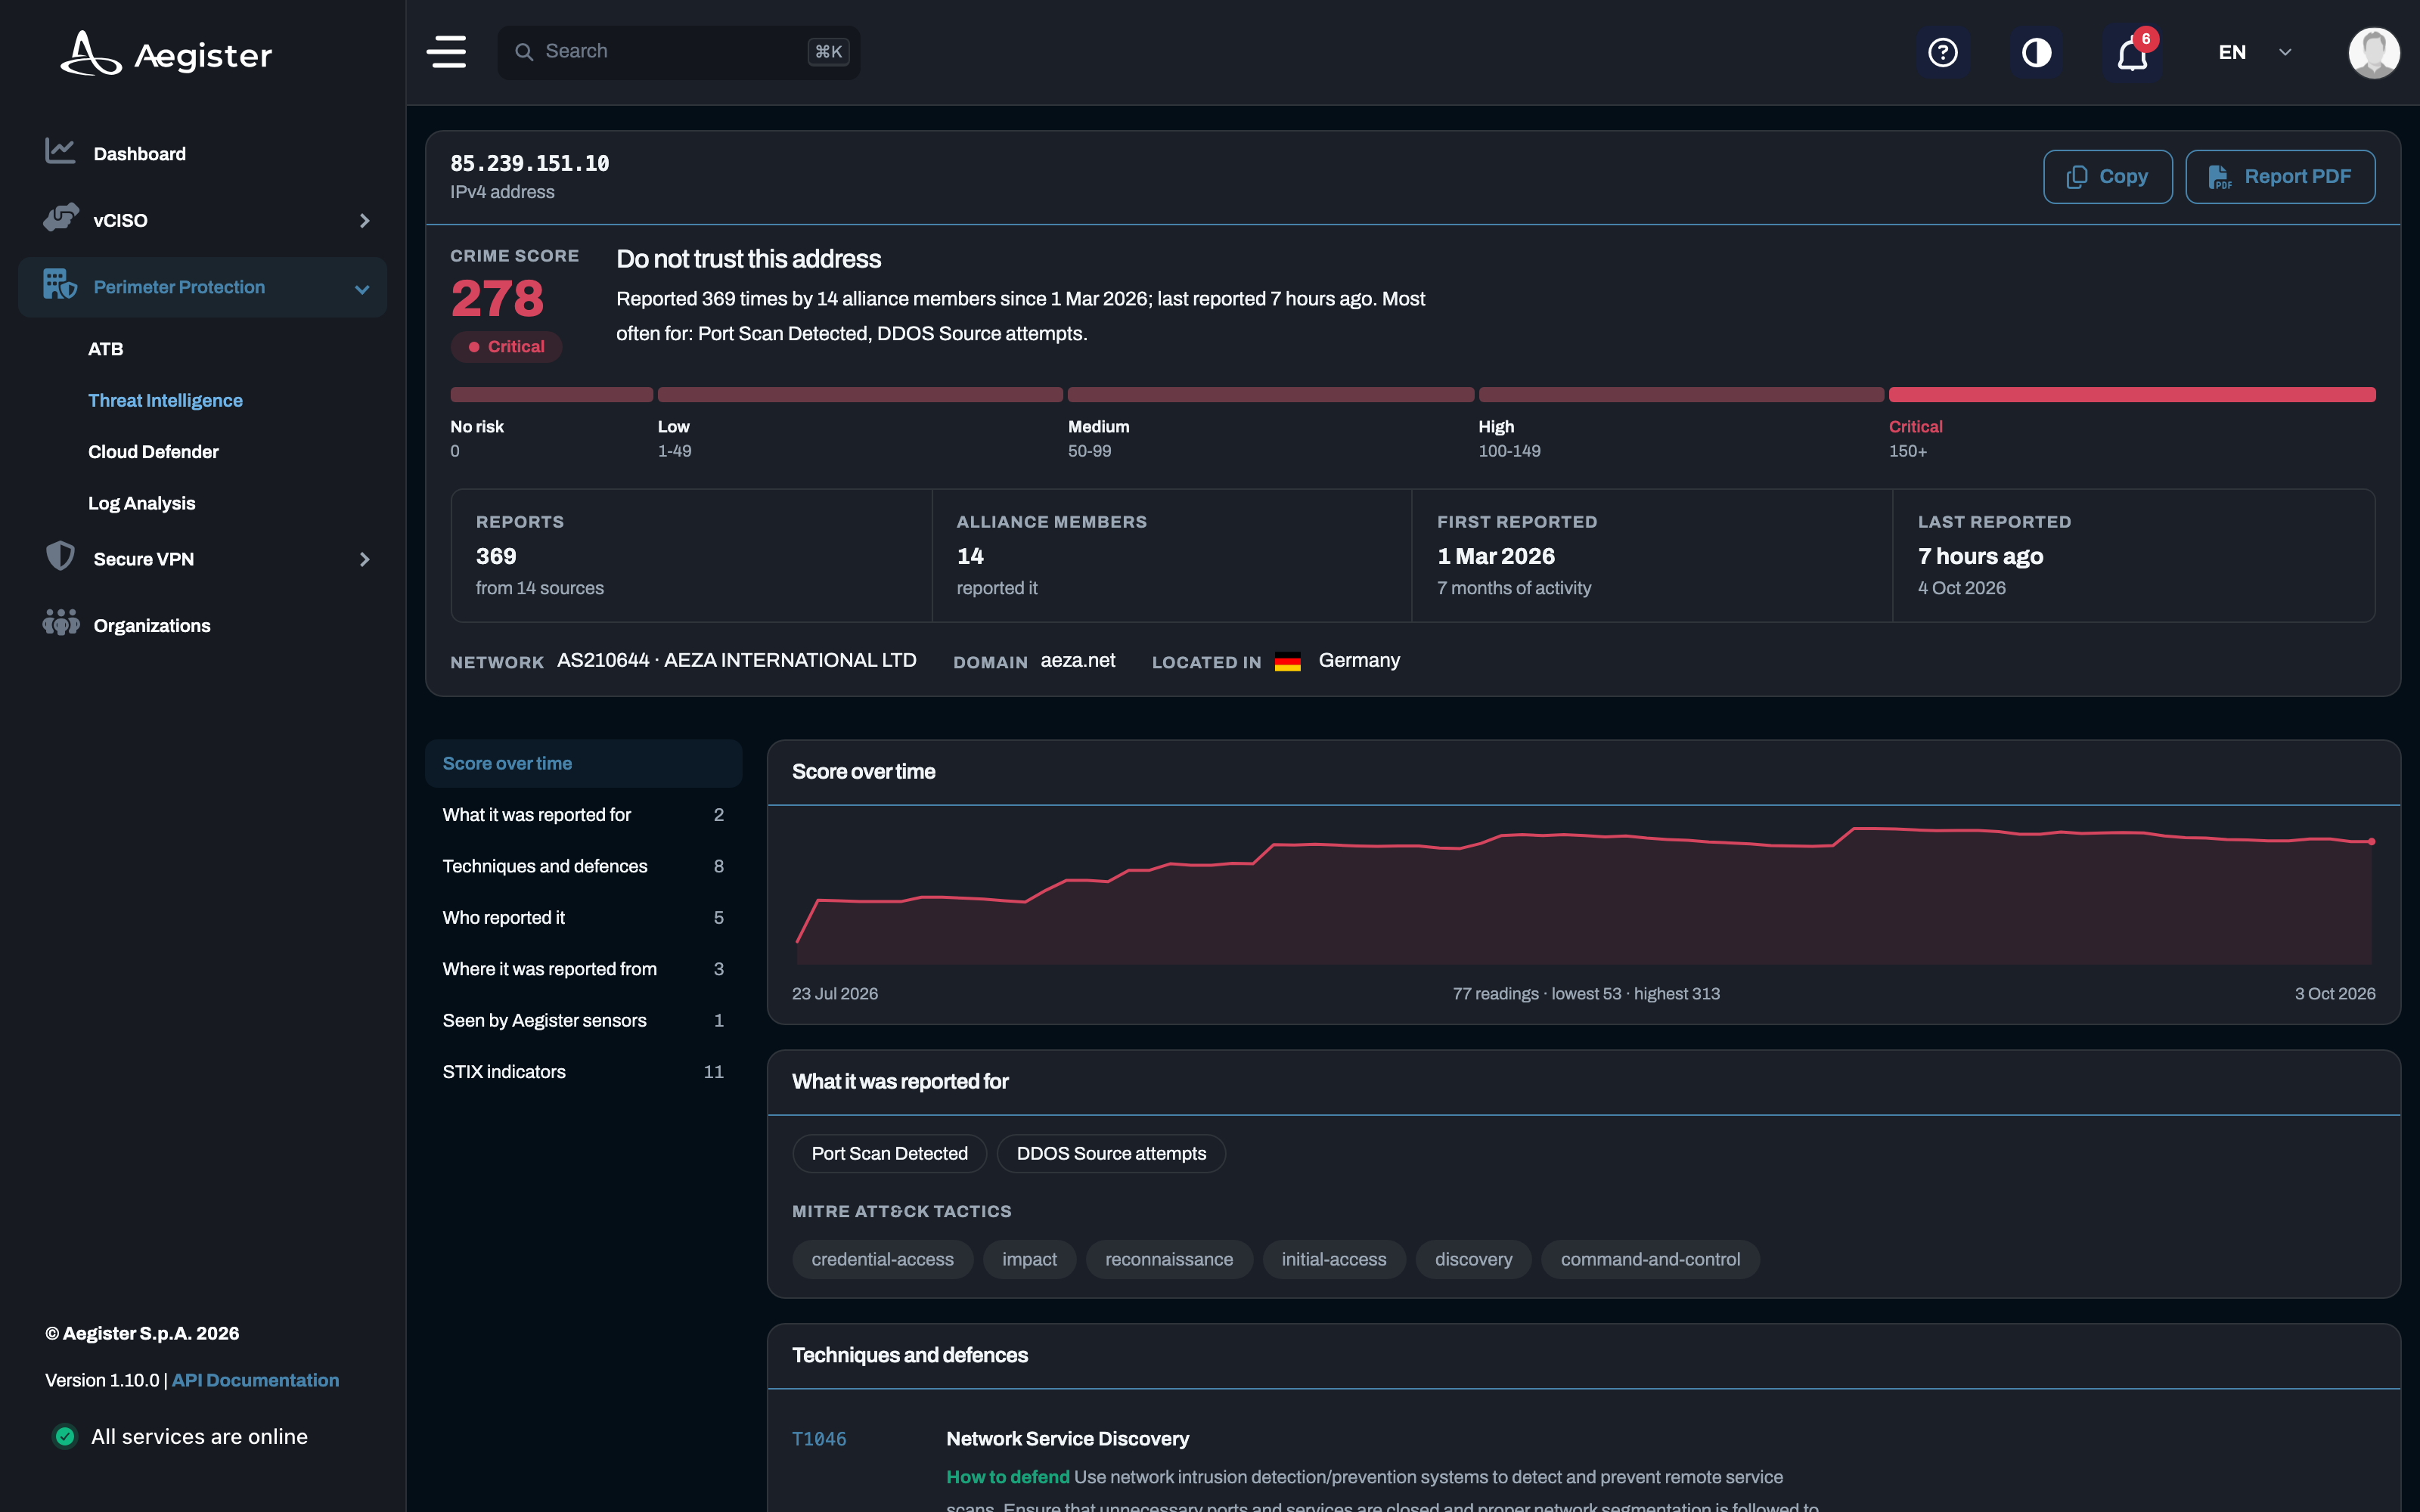Toggle dark/light theme contrast icon
Screen dimensions: 2420x1512
tap(2037, 52)
